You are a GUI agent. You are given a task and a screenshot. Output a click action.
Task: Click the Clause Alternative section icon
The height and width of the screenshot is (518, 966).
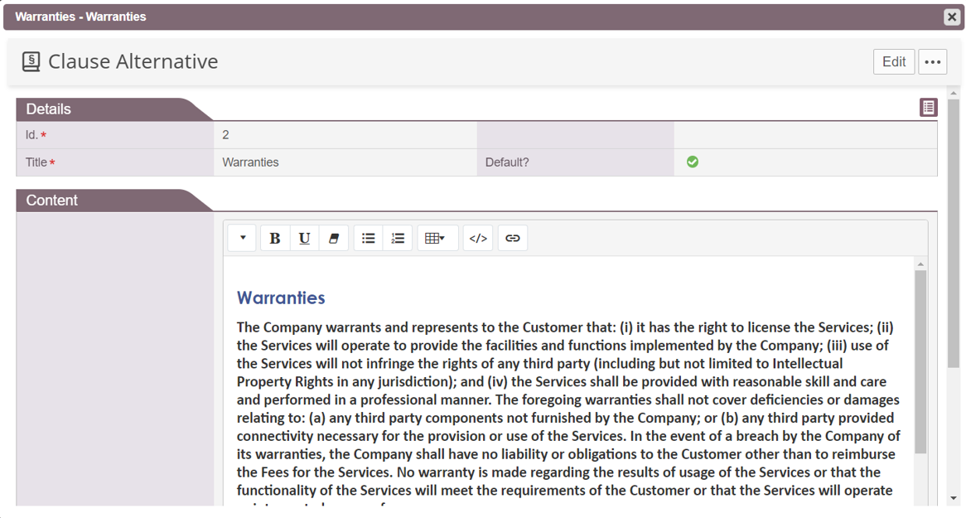[x=31, y=61]
